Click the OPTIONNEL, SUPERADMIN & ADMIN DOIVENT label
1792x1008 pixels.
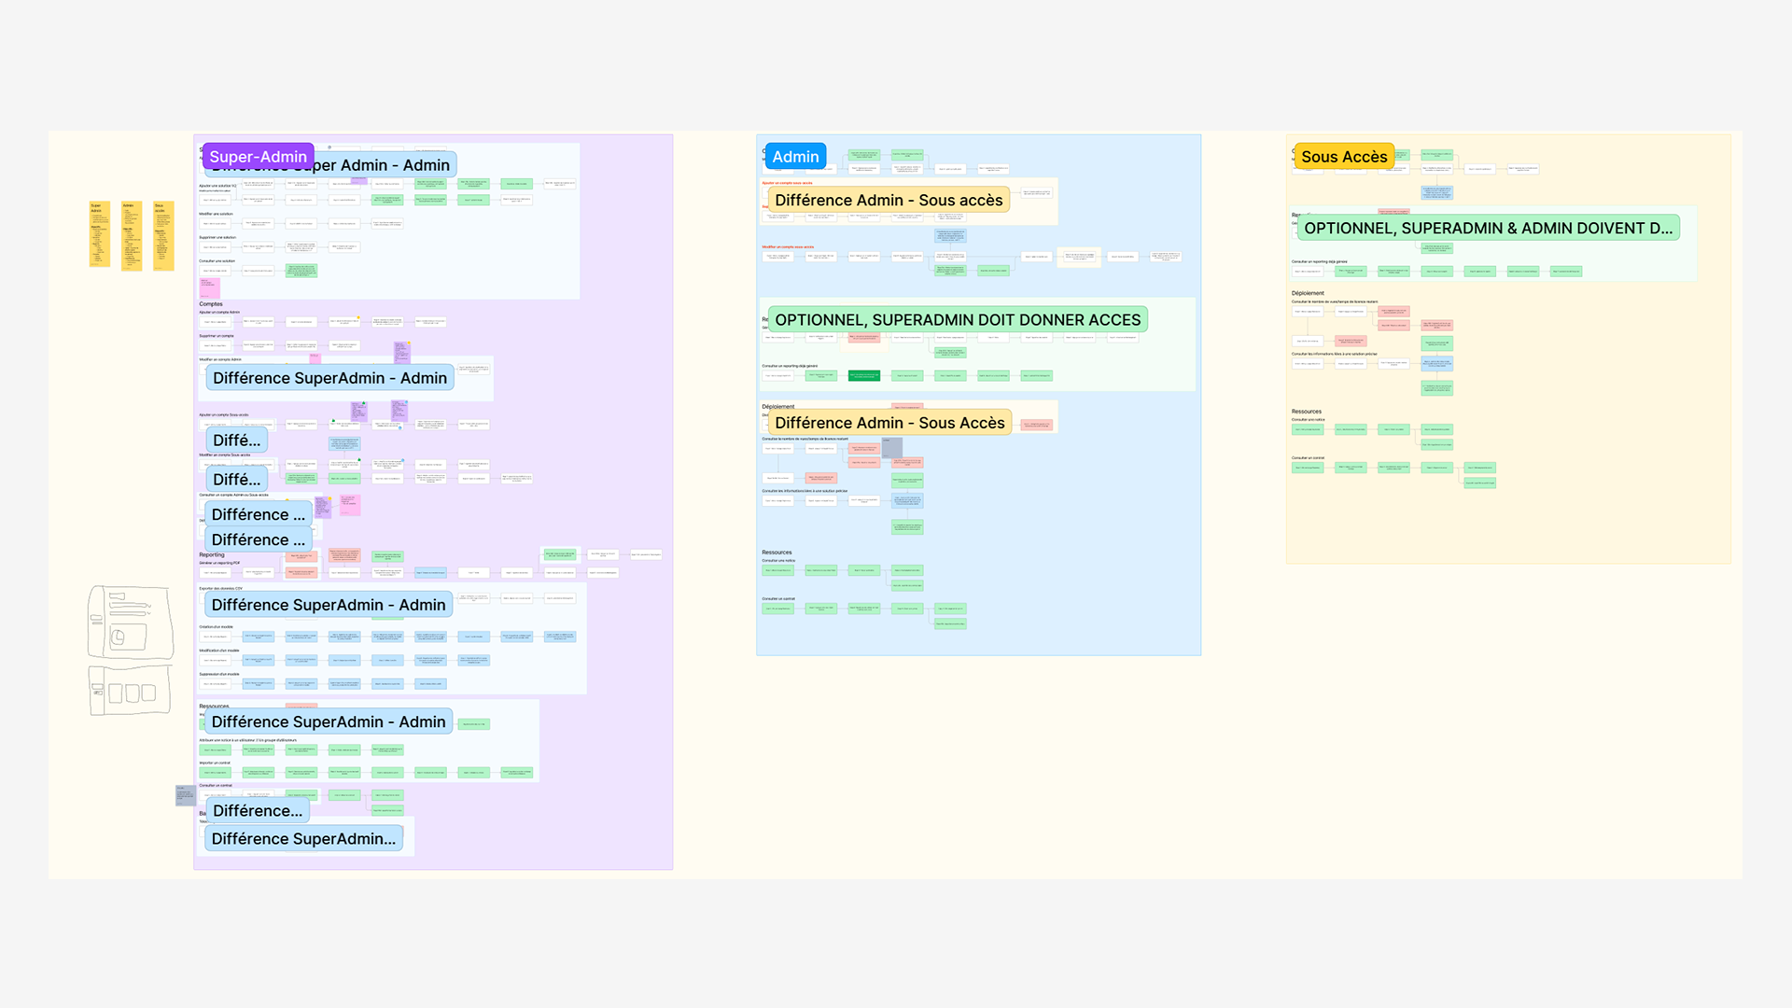click(x=1487, y=229)
